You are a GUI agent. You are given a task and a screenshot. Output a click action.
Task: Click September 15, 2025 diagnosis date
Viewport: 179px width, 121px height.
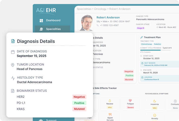click(x=32, y=56)
